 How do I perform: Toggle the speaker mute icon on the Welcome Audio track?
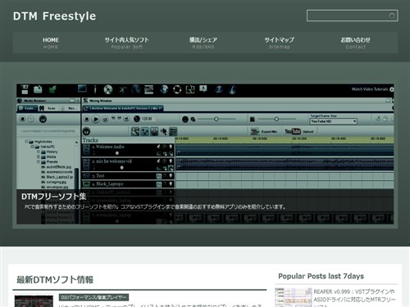(158, 147)
